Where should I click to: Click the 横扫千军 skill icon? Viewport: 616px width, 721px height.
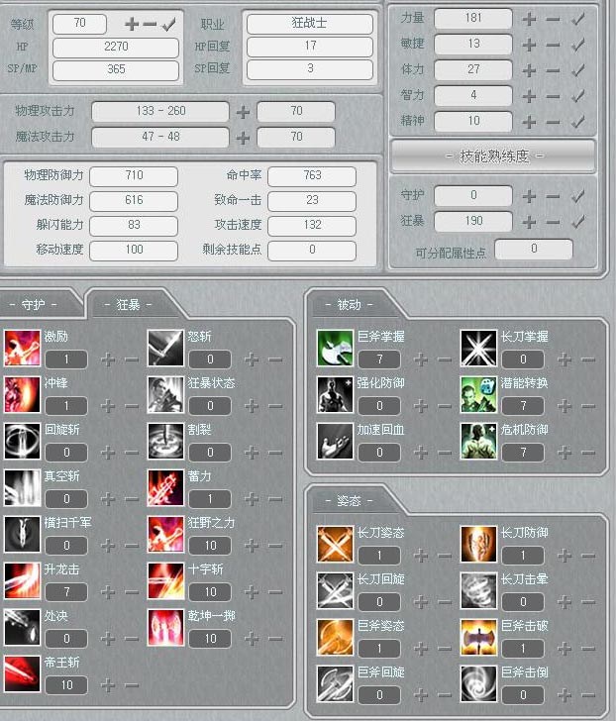[x=22, y=534]
